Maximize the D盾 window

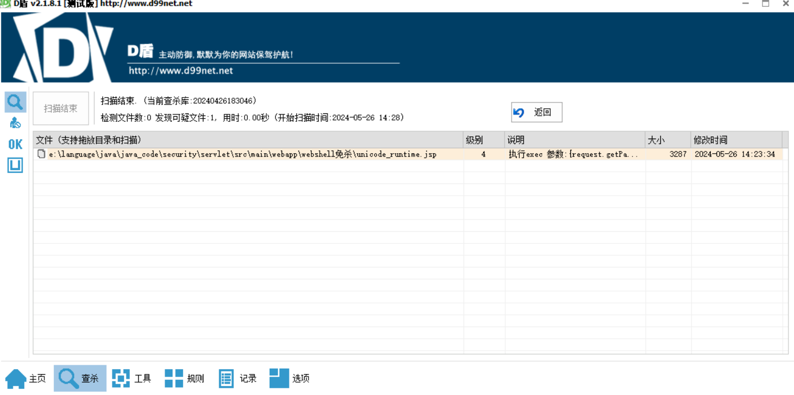tap(765, 3)
